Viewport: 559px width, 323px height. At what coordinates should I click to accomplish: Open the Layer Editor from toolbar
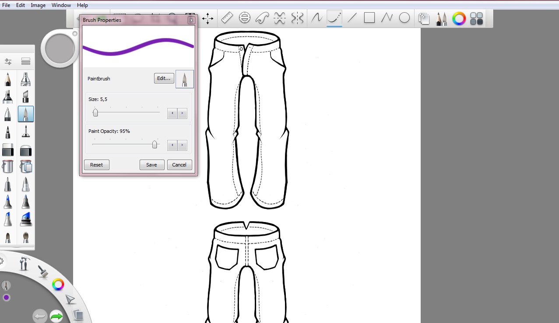424,18
